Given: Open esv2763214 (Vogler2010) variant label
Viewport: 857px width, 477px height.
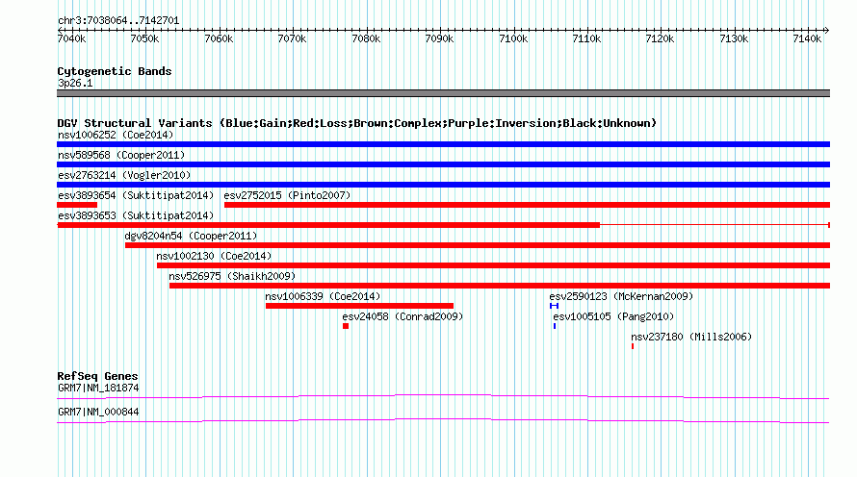Looking at the screenshot, I should pyautogui.click(x=124, y=175).
